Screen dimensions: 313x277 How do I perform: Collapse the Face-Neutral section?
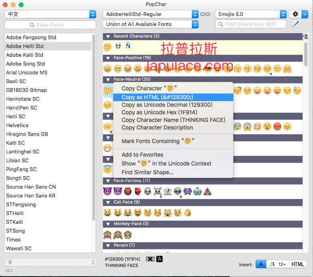point(108,80)
